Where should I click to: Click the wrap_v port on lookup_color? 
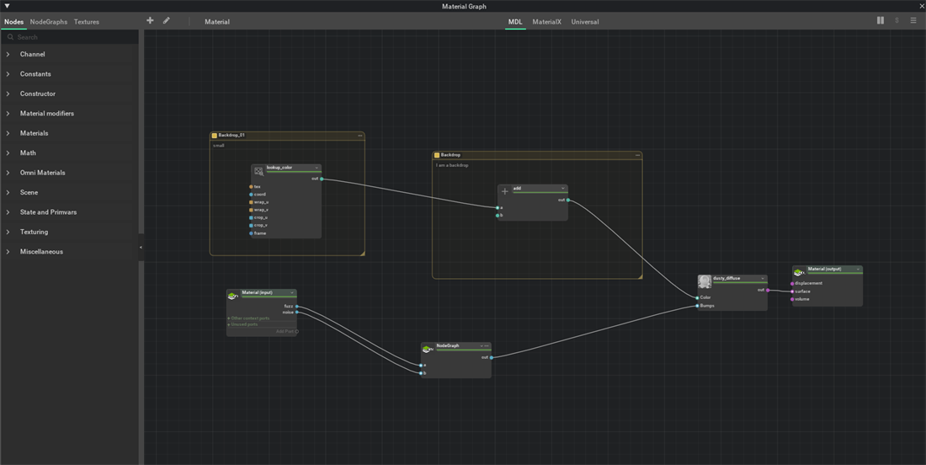251,210
